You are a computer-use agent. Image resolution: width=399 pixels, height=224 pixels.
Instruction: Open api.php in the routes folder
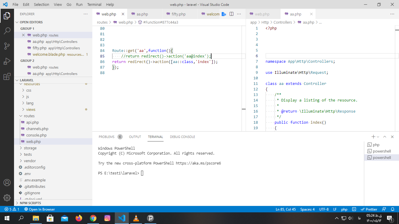pos(32,122)
